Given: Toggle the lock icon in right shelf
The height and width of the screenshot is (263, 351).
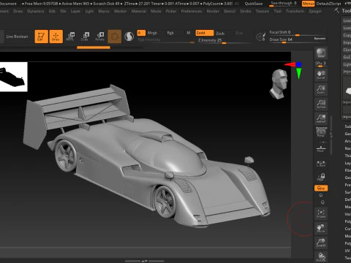Looking at the screenshot, I should [321, 177].
